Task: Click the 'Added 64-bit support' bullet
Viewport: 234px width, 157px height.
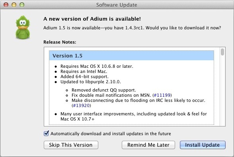Action: (84, 77)
